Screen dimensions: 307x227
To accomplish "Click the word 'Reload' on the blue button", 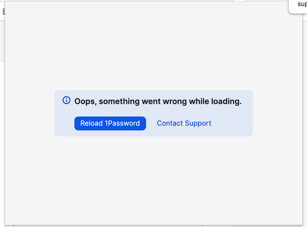I will (92, 123).
